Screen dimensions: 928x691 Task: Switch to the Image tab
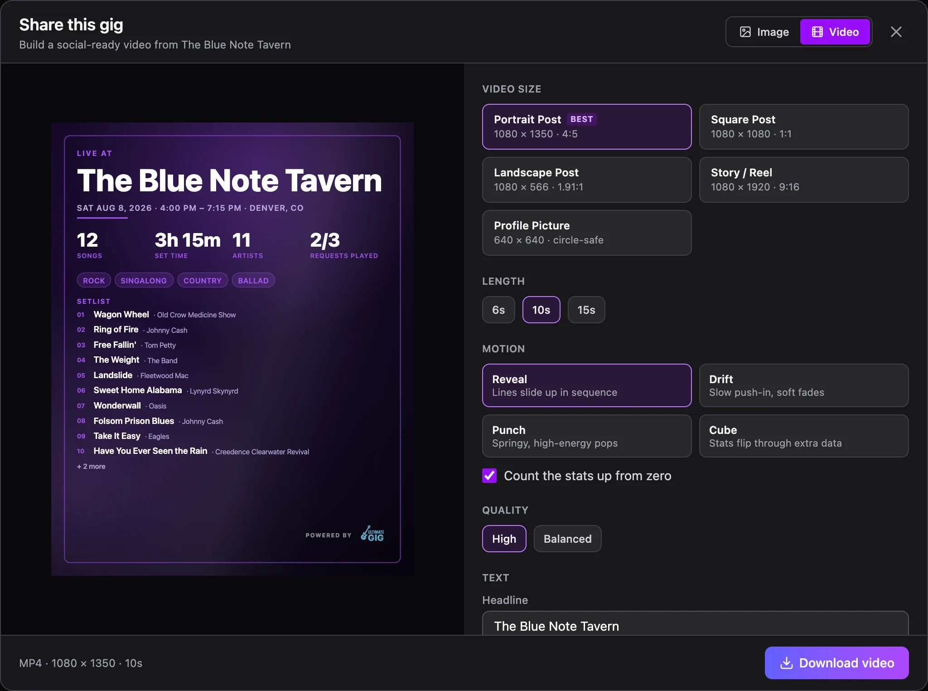pos(764,32)
